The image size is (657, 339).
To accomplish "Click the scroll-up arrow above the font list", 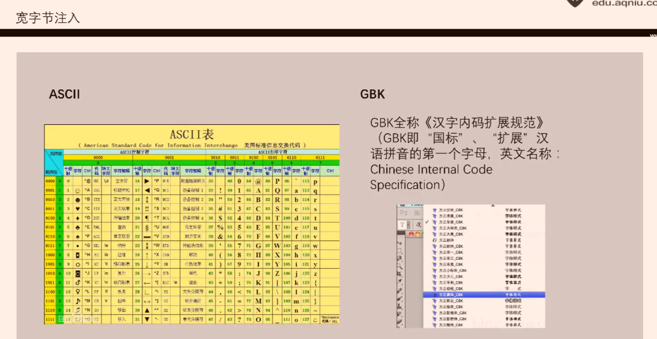I will (x=493, y=205).
